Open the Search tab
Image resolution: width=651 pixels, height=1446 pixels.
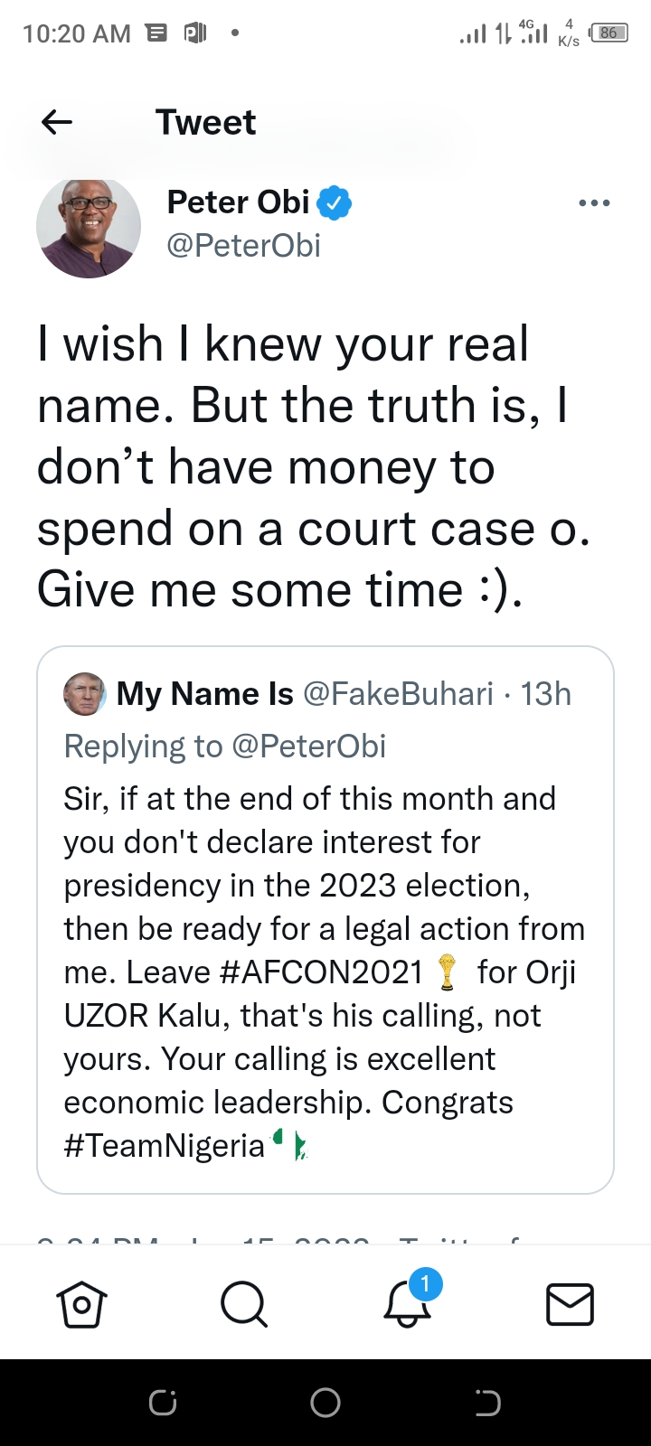(x=244, y=1305)
